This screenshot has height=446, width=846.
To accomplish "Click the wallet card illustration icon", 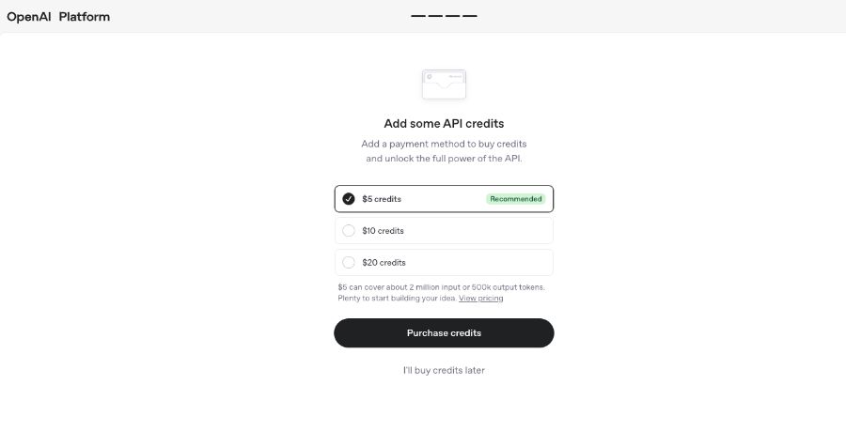I will [x=444, y=84].
